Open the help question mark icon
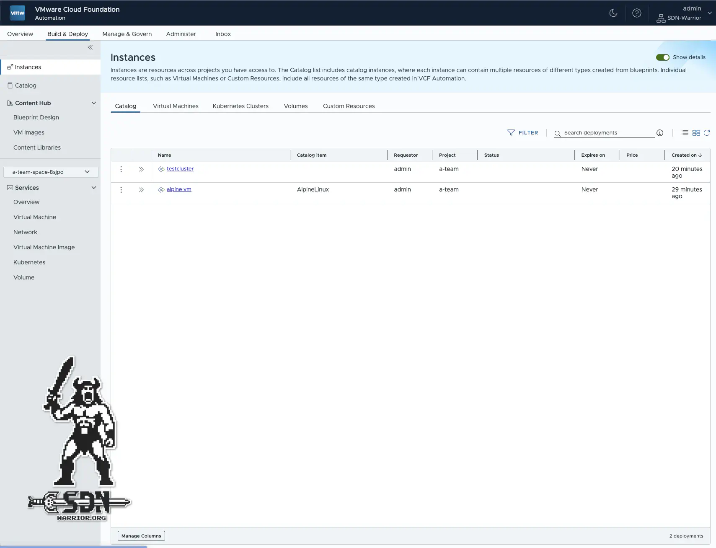The image size is (716, 548). tap(636, 13)
